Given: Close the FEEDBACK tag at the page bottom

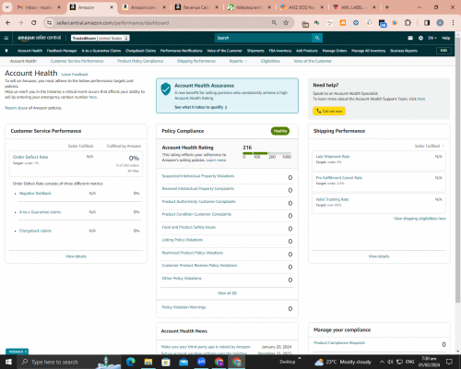Looking at the screenshot, I should coord(26,351).
